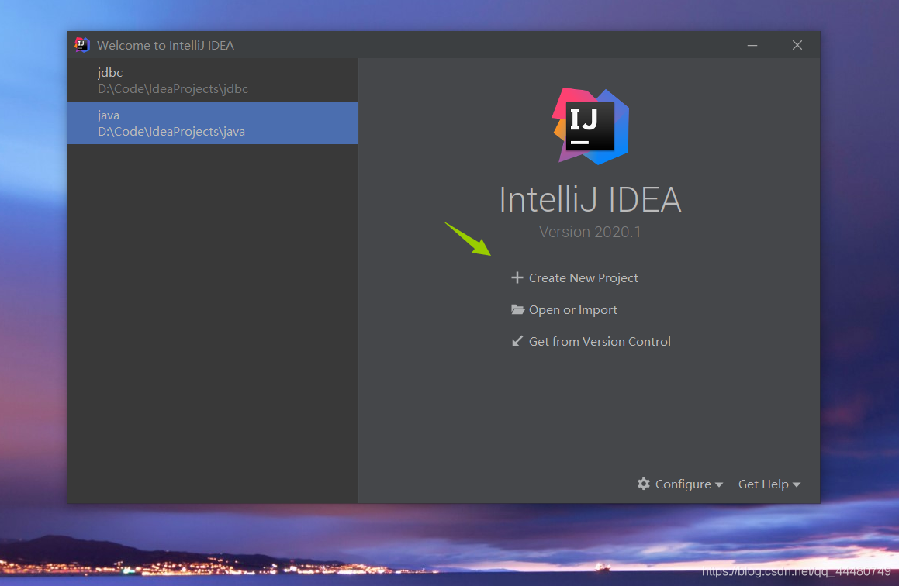Click the large IntelliJ IDEA logo
This screenshot has width=899, height=586.
590,126
